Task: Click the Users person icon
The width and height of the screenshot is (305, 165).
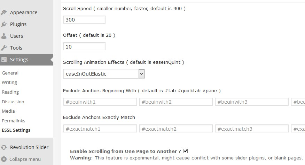Action: tap(4, 36)
